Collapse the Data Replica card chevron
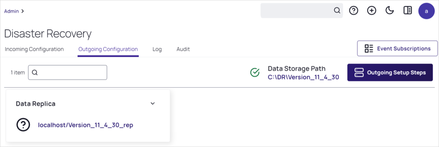The width and height of the screenshot is (439, 147). (x=152, y=103)
